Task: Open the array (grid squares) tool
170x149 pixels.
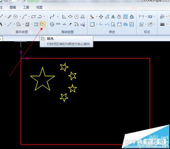Action: [125, 17]
